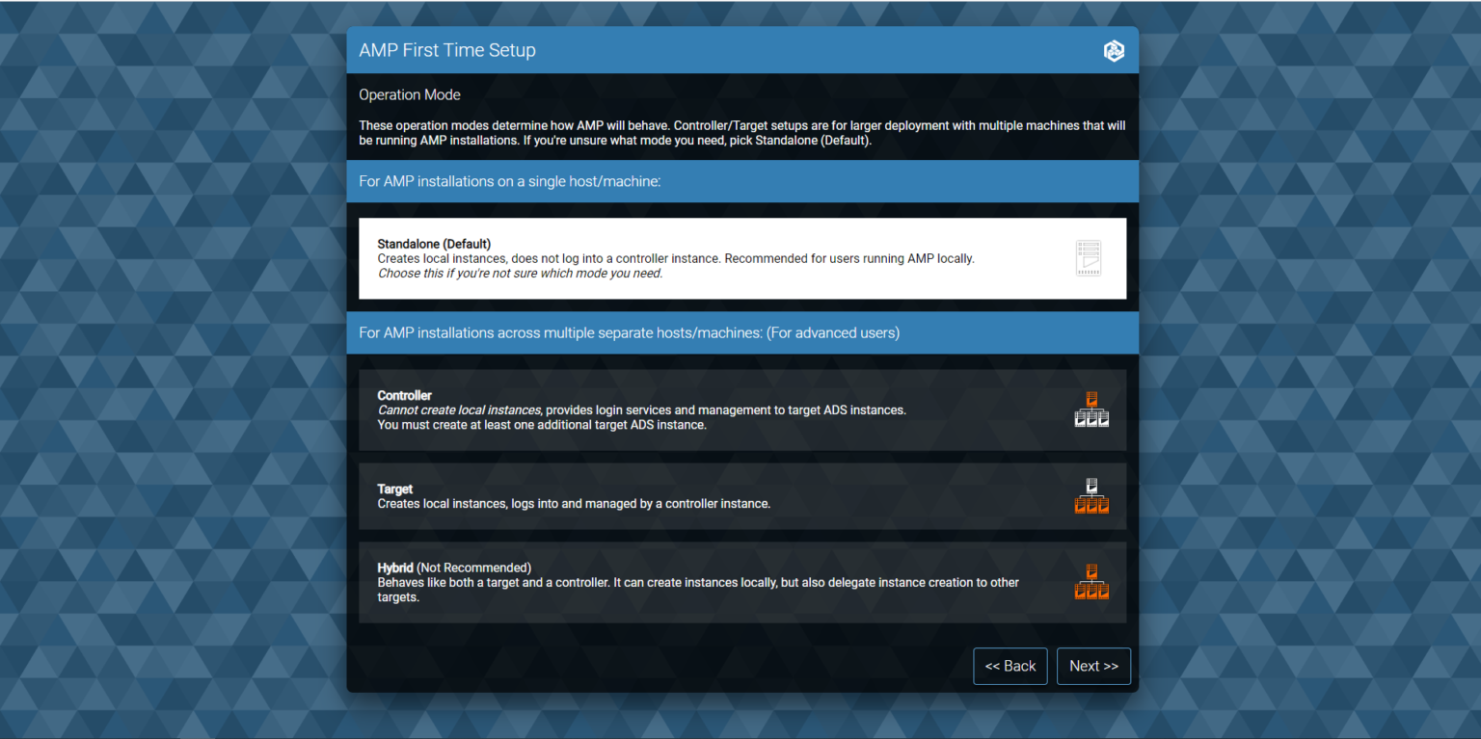
Task: Click the server tree icon beside Target
Action: tap(1091, 495)
